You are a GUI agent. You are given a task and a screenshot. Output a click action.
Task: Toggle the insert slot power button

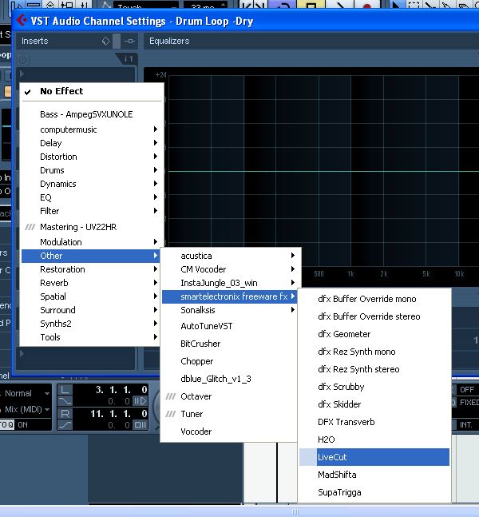22,60
